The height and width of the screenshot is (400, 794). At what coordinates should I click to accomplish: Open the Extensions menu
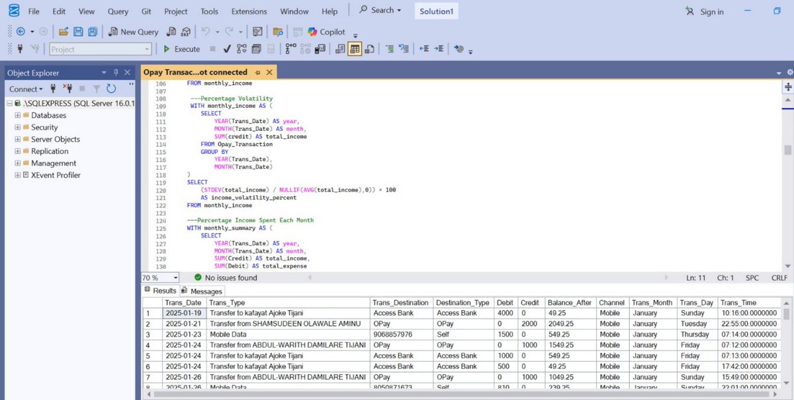249,11
